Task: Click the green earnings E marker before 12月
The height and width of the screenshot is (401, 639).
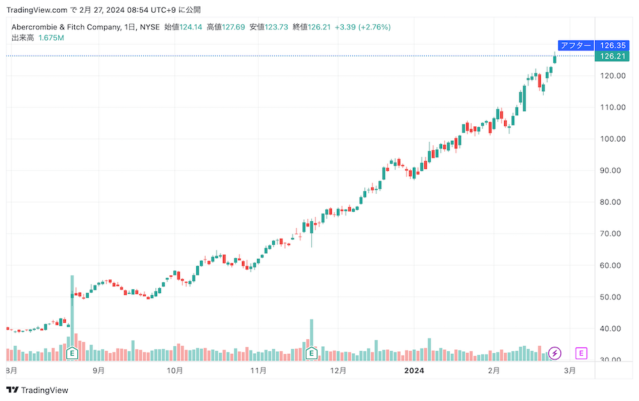Action: point(311,353)
